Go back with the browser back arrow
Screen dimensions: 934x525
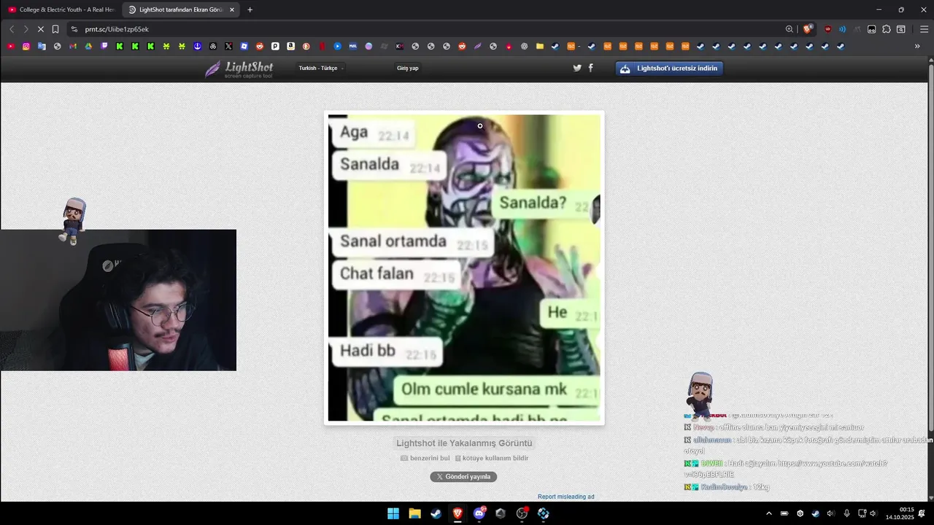click(12, 29)
